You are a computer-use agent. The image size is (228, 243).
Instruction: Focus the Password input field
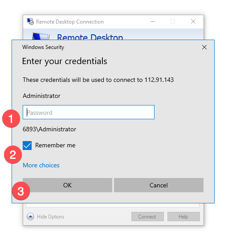click(x=89, y=112)
